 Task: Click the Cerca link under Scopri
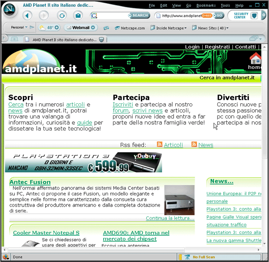coord(16,104)
